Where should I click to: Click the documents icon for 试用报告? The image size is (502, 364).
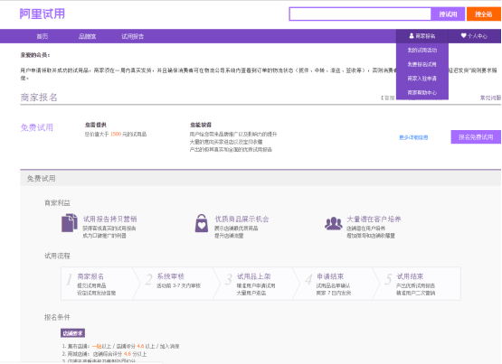pyautogui.click(x=70, y=223)
